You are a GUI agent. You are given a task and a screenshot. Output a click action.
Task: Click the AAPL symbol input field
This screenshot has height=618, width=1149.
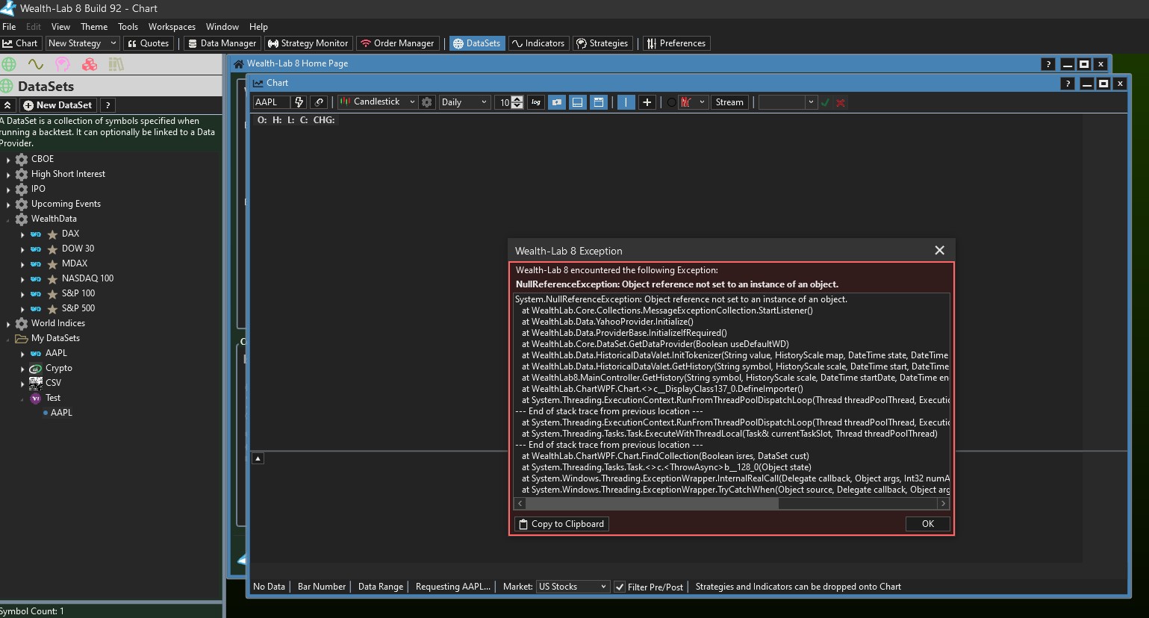click(x=270, y=102)
